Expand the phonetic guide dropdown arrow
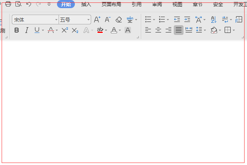Image resolution: width=247 pixels, height=165 pixels. click(136, 20)
